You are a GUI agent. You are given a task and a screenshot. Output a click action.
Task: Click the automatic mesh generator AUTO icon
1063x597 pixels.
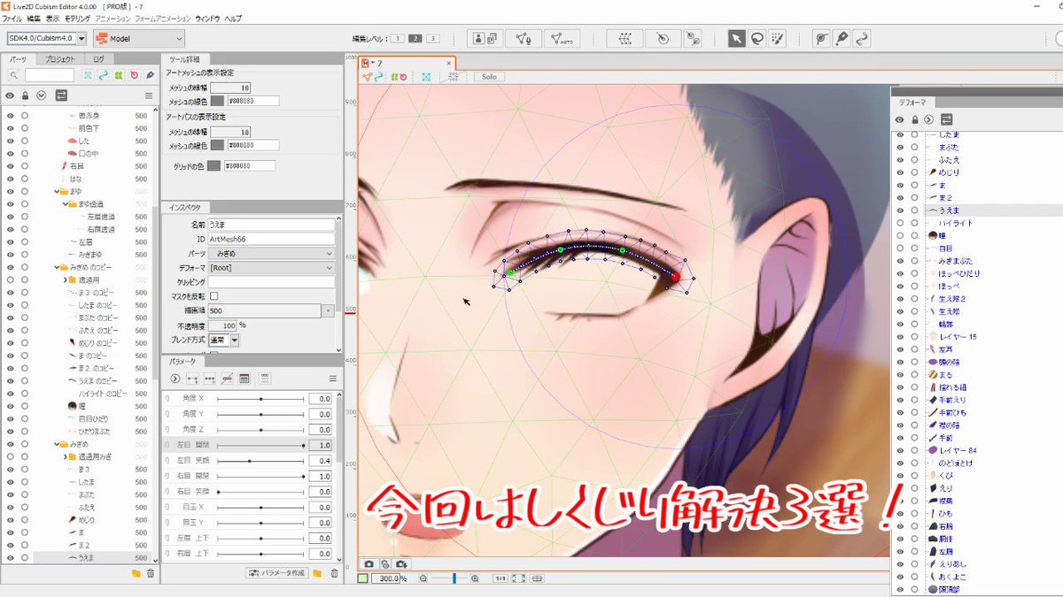pos(562,39)
